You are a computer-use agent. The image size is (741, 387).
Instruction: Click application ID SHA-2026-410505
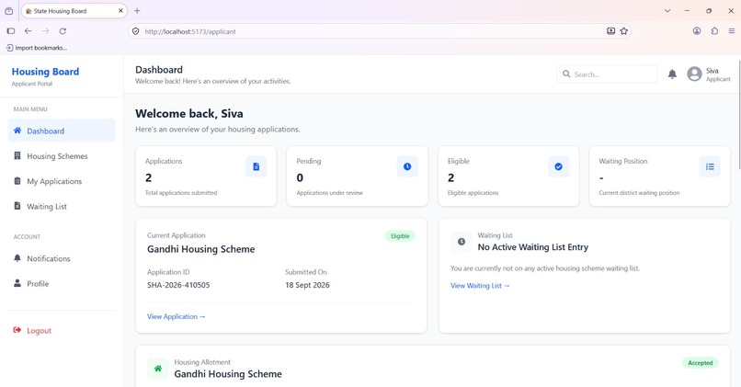(178, 285)
